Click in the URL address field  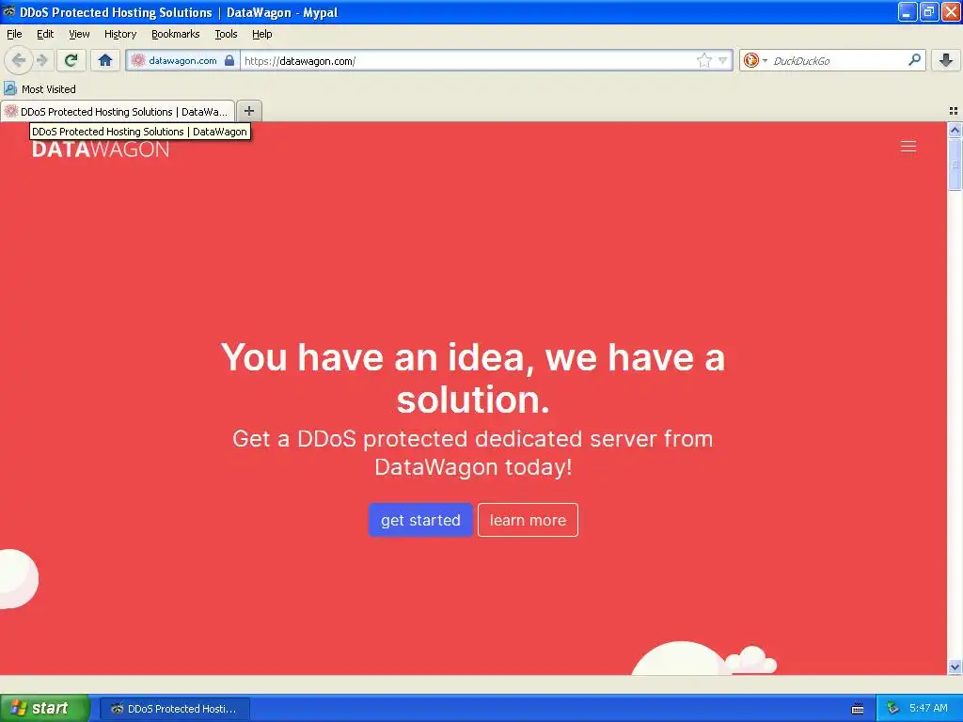(466, 60)
